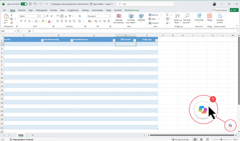Toggle center horizontal alignment
The width and height of the screenshot is (240, 141).
coord(62,21)
